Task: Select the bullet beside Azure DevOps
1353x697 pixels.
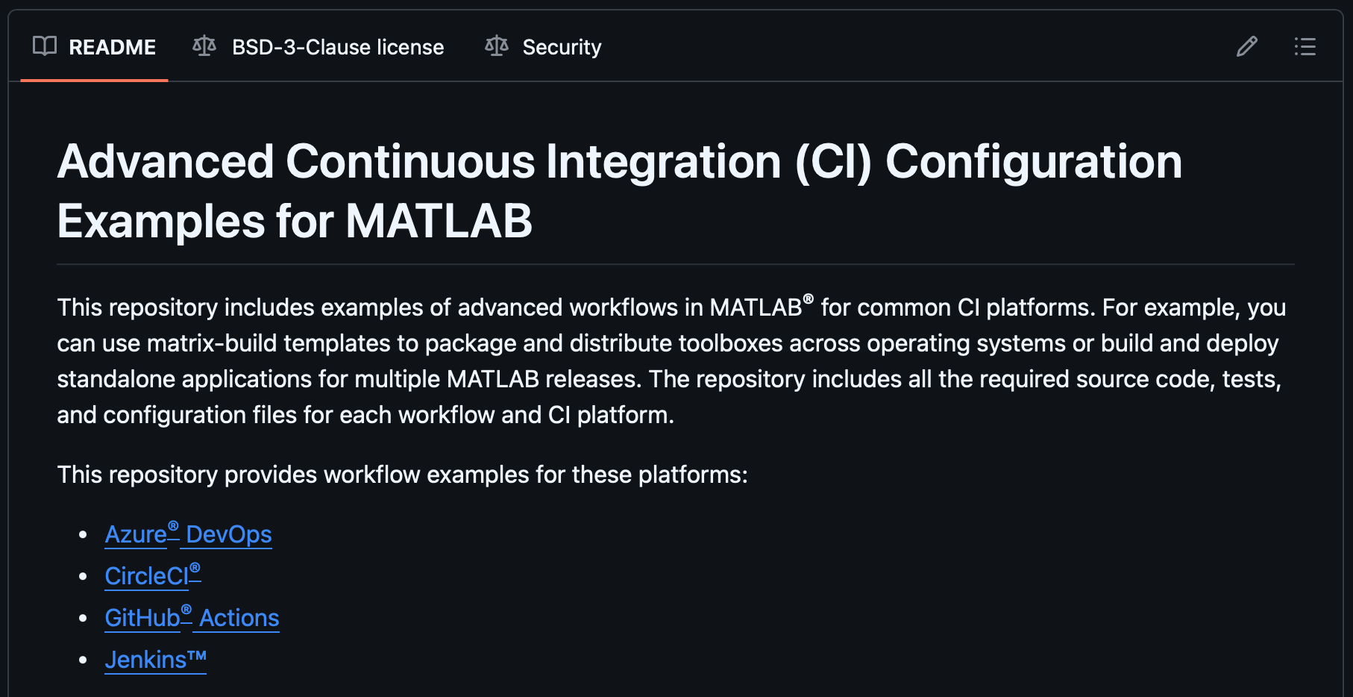Action: coord(84,534)
